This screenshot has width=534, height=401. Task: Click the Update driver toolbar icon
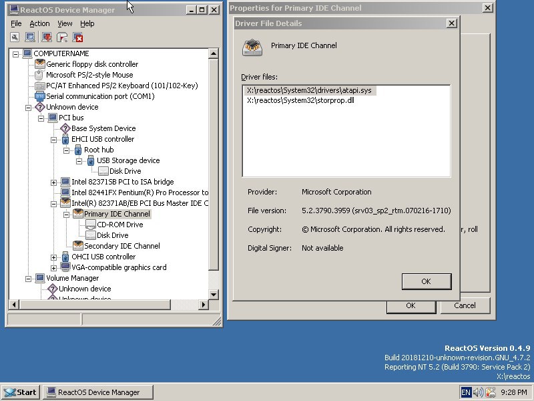47,37
